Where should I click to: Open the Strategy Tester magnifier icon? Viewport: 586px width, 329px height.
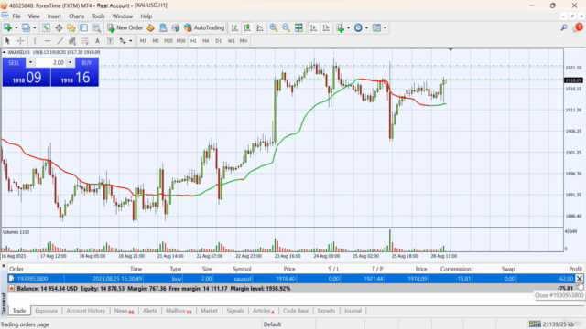point(96,27)
